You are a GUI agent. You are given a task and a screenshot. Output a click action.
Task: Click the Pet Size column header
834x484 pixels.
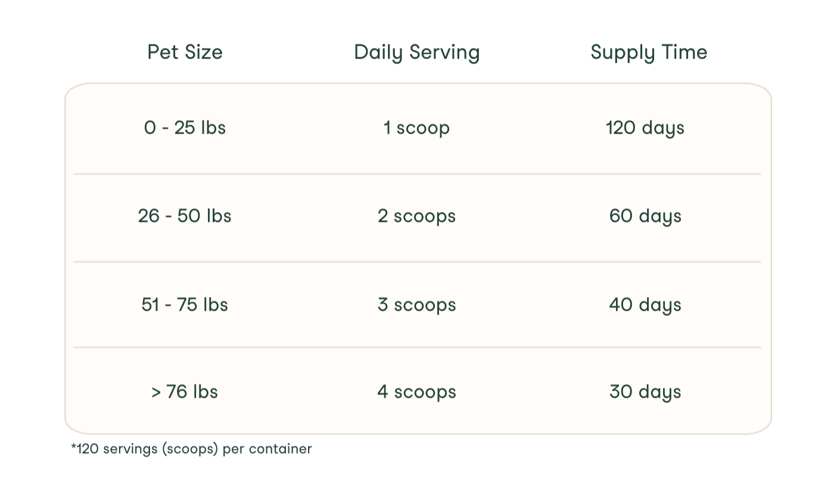click(x=185, y=52)
